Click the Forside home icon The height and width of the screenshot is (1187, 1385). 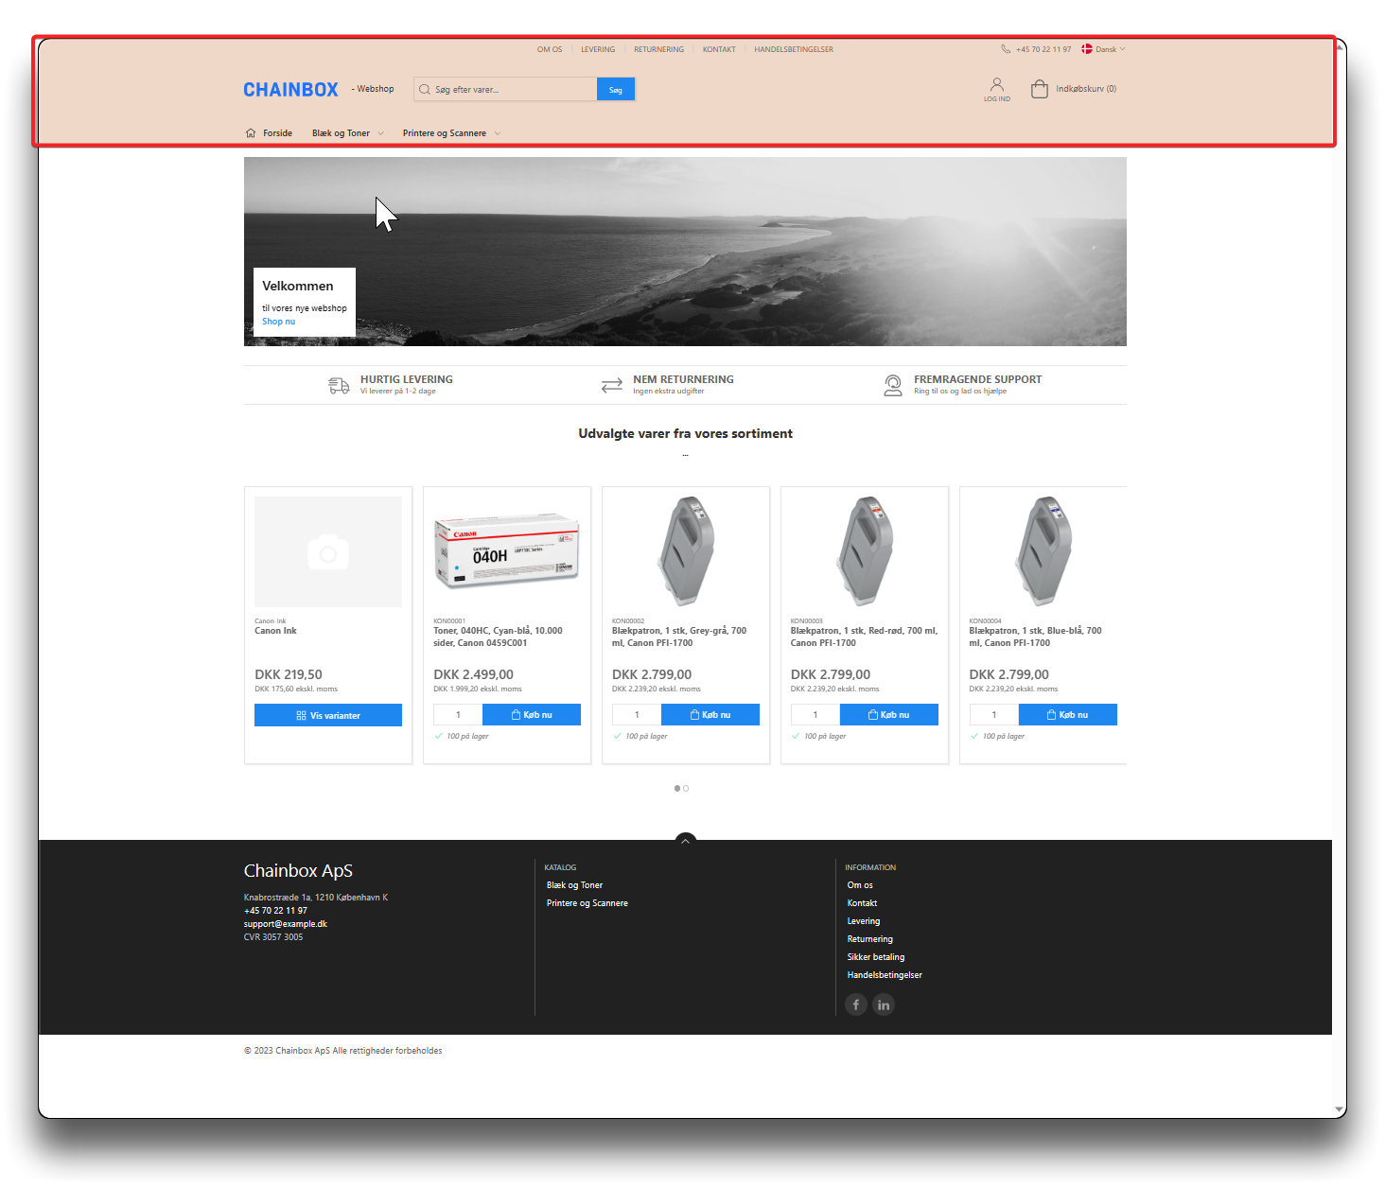click(251, 133)
